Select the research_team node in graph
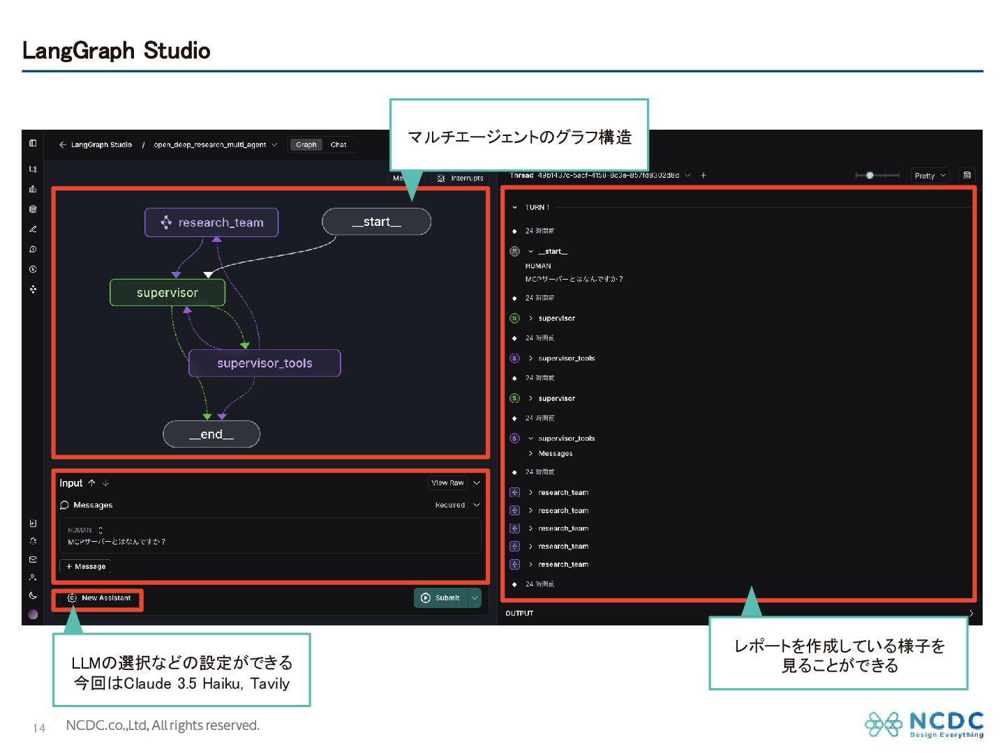The height and width of the screenshot is (753, 1005). point(211,222)
